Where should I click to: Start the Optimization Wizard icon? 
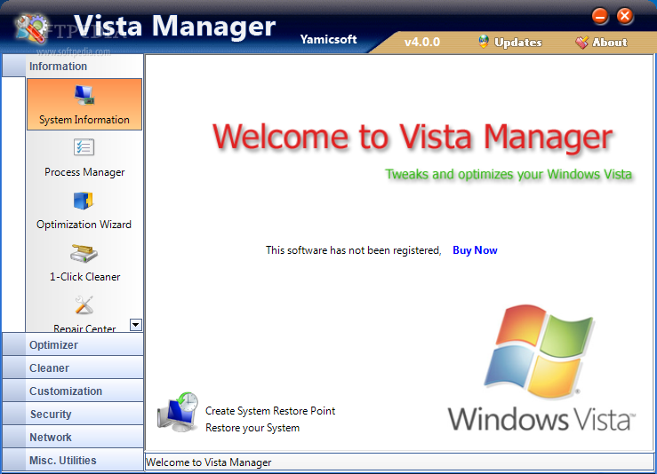point(84,201)
